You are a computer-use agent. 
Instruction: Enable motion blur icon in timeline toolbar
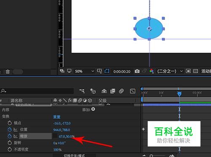pyautogui.click(x=121, y=91)
